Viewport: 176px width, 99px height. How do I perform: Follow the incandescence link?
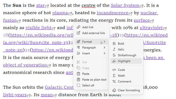112,13
